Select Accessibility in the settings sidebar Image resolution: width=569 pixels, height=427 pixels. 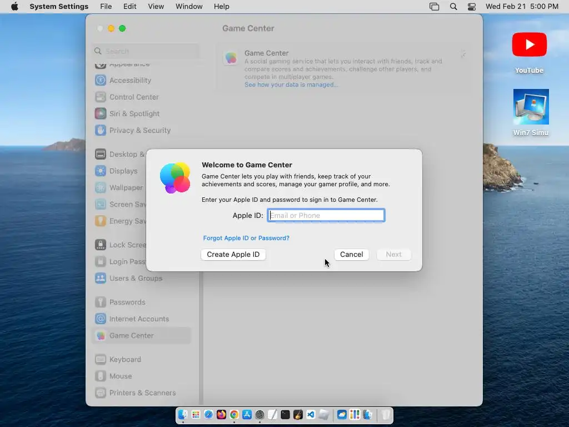142,80
